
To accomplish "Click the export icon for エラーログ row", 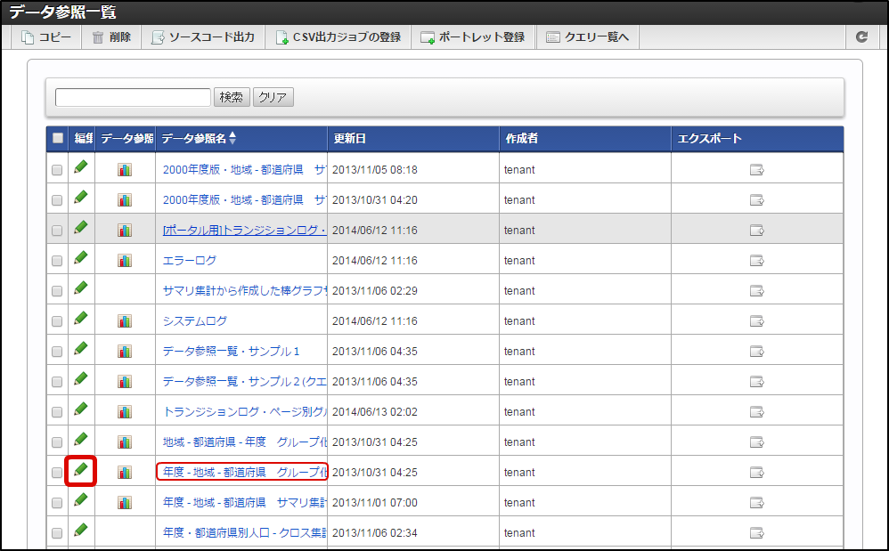I will coord(756,261).
